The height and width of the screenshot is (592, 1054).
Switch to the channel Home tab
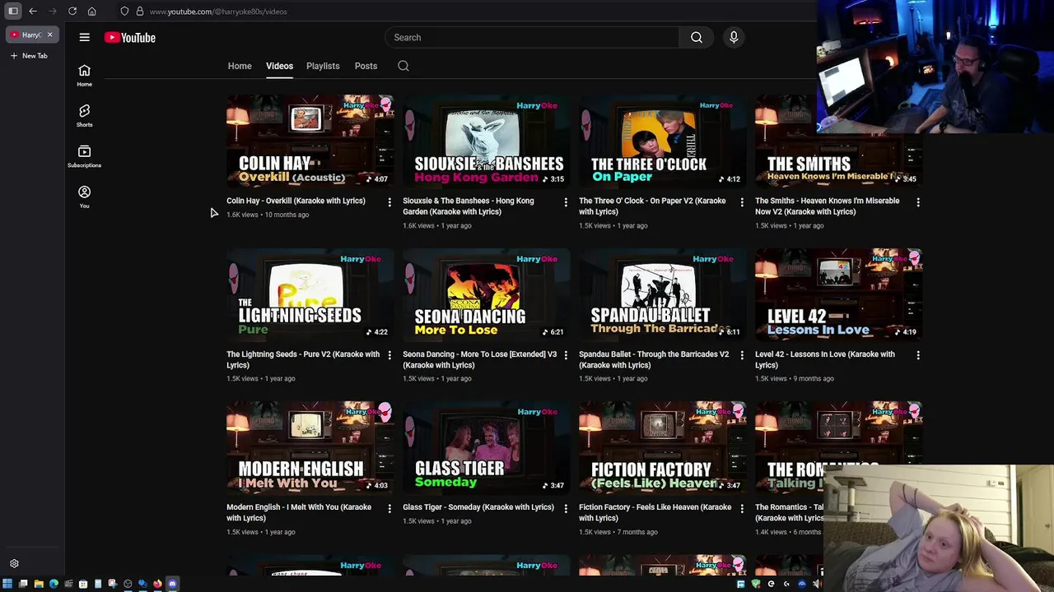click(x=240, y=66)
